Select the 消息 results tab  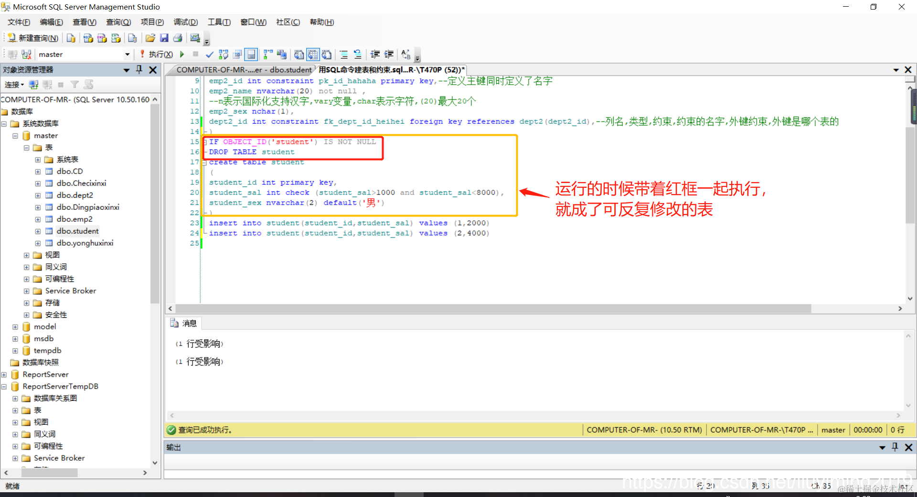tap(184, 324)
